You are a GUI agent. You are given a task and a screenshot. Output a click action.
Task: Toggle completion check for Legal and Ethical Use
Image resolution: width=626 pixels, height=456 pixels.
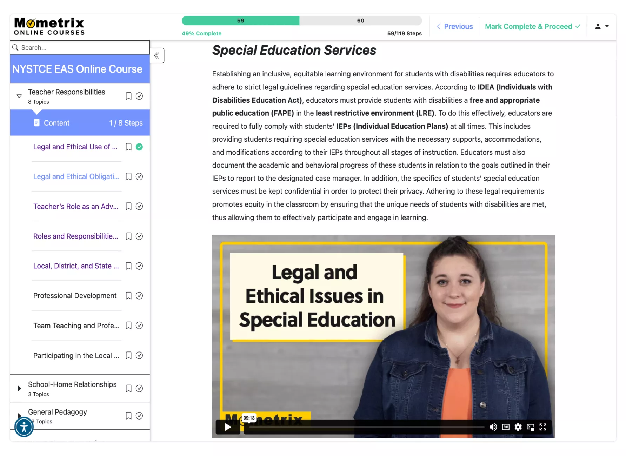[139, 147]
